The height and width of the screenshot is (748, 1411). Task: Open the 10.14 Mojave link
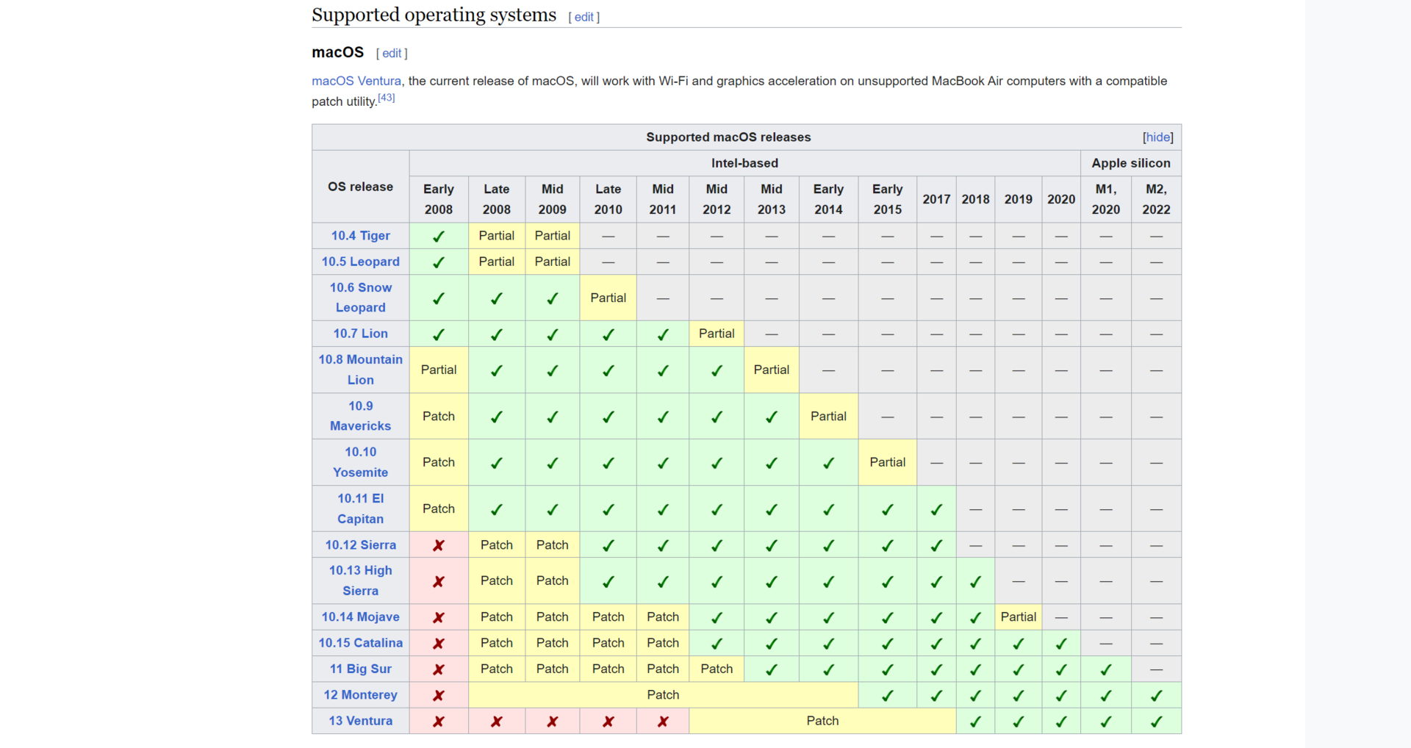pyautogui.click(x=360, y=617)
